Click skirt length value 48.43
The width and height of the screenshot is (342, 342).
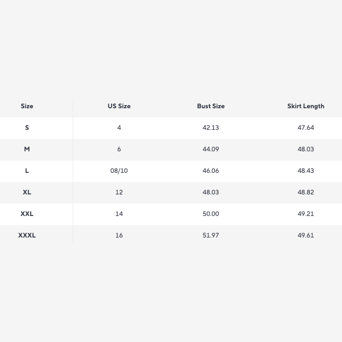pos(305,171)
